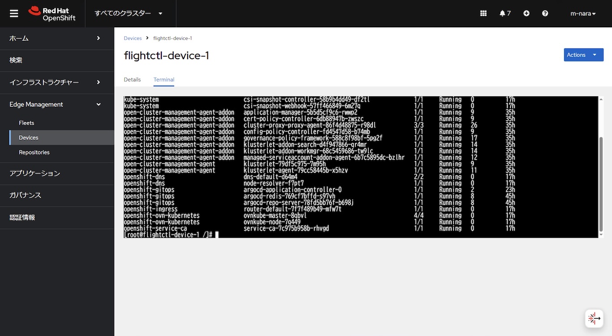This screenshot has height=336, width=612.
Task: Click service-ca-7c975b958b-rhvgd terminal text
Action: pyautogui.click(x=286, y=228)
